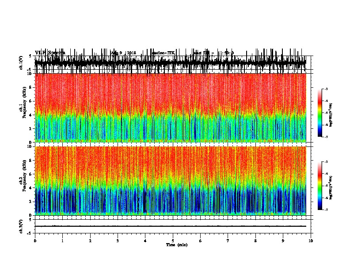Click the '7' tick on the time axis
This screenshot has height=270, width=350.
point(228,241)
